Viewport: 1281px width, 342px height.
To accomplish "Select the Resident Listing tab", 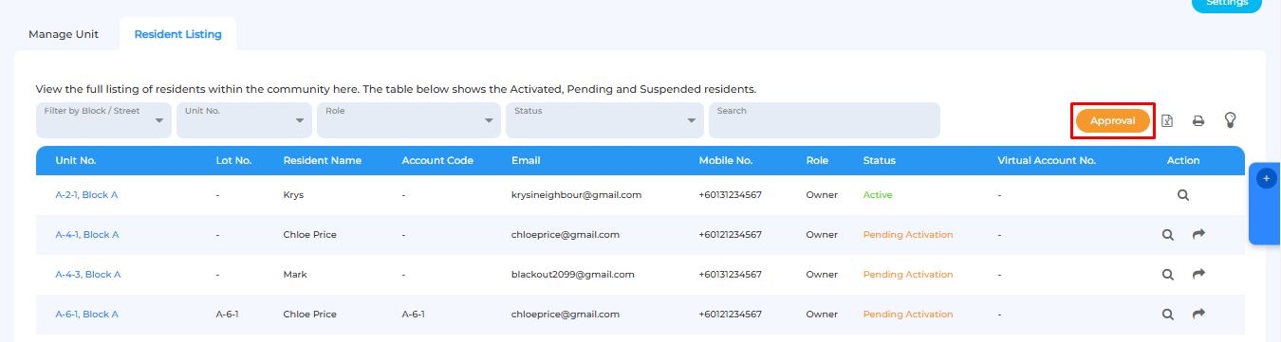I will pos(177,34).
